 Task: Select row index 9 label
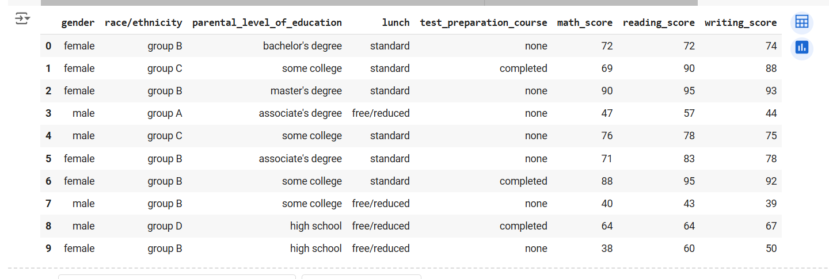tap(48, 249)
